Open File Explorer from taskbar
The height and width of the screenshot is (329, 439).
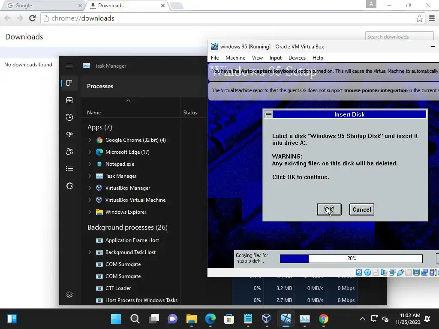192,319
